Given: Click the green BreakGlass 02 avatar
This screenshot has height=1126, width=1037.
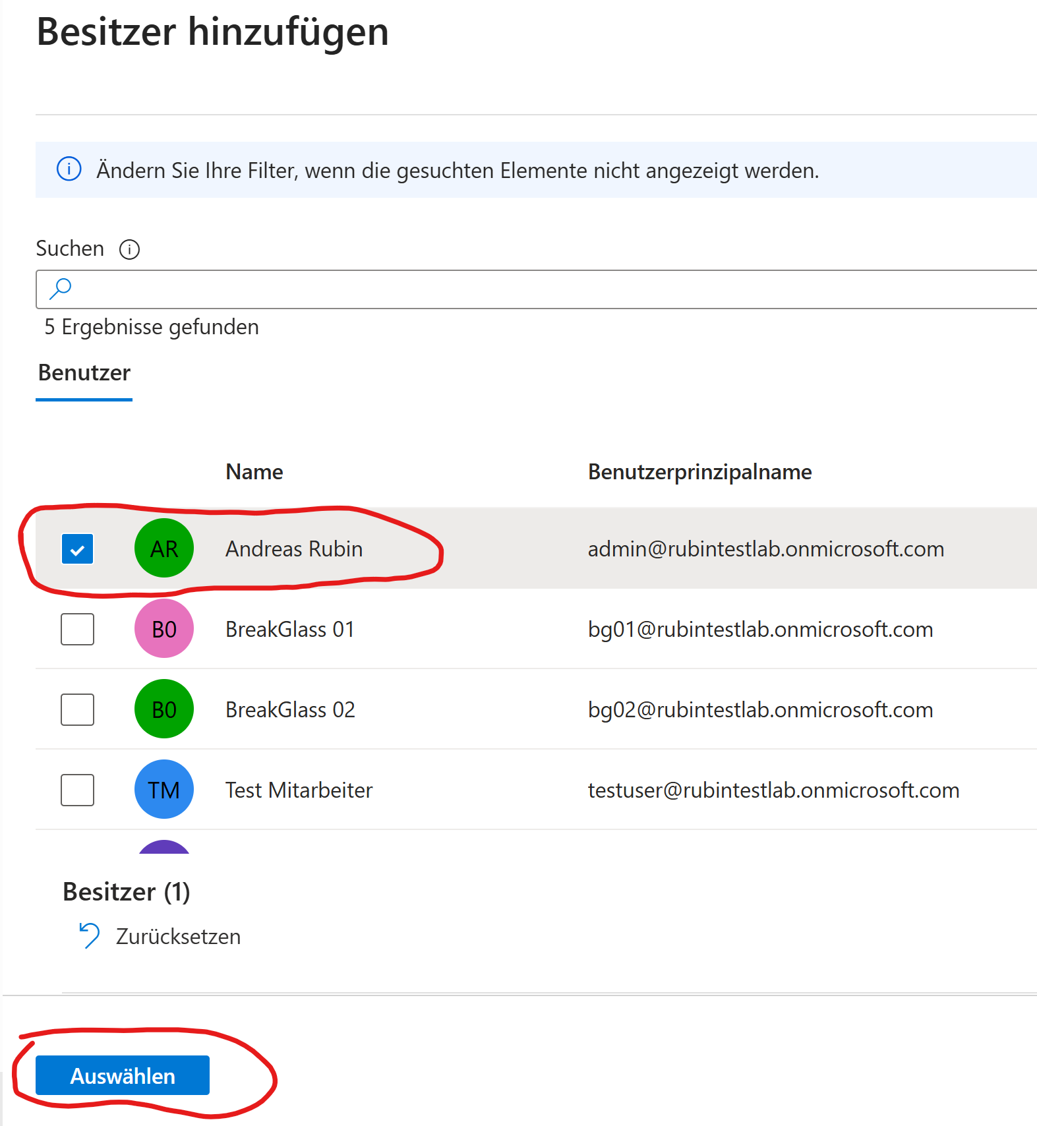Looking at the screenshot, I should coord(163,709).
